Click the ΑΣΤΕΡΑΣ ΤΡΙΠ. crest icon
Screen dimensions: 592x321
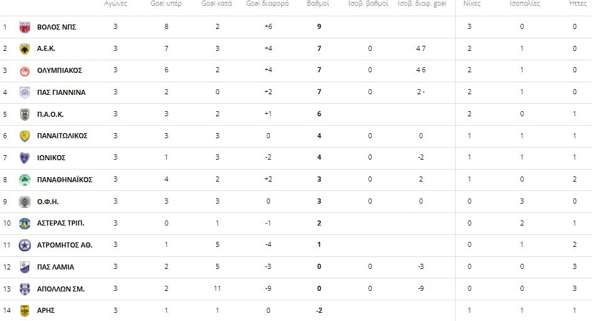click(24, 223)
